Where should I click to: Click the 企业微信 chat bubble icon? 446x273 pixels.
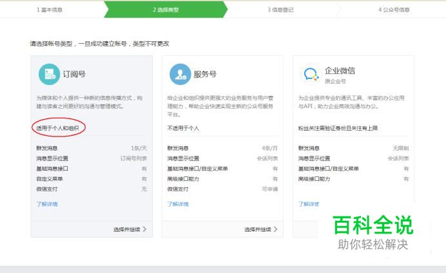(x=311, y=74)
